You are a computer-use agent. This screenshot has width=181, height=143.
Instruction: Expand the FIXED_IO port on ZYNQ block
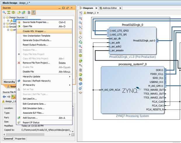162,74
